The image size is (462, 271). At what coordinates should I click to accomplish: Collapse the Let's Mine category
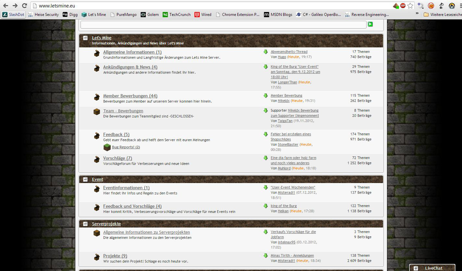pyautogui.click(x=85, y=38)
